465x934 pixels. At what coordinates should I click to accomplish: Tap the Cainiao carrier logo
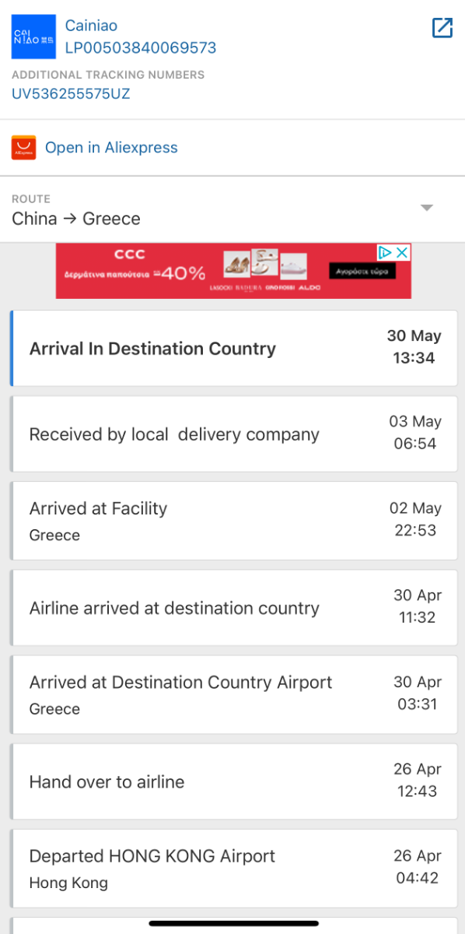click(x=33, y=37)
